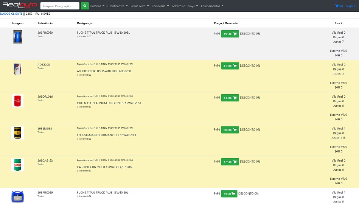Open the DADOS CLIENTE link
The height and width of the screenshot is (204, 359).
point(11,14)
